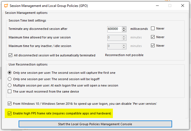Start the Local Group Policies Management Console
Screen dimensions: 191x131
[95, 124]
